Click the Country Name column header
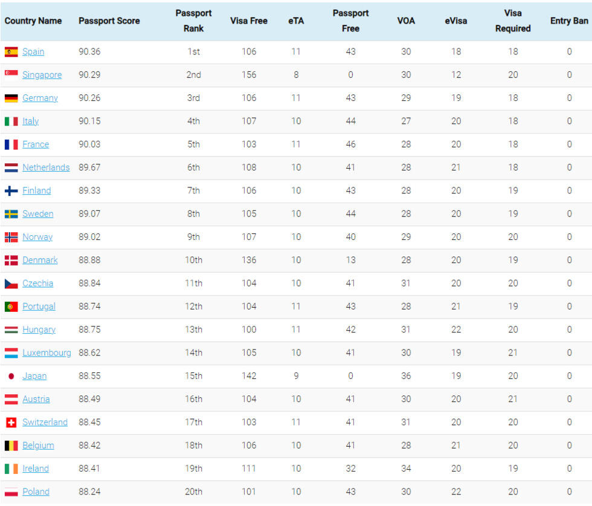 (33, 21)
